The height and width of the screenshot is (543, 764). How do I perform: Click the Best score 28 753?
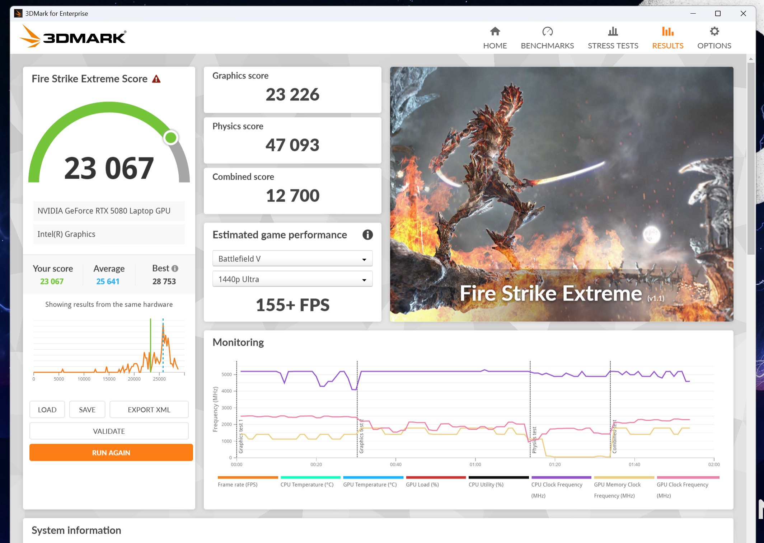point(164,282)
